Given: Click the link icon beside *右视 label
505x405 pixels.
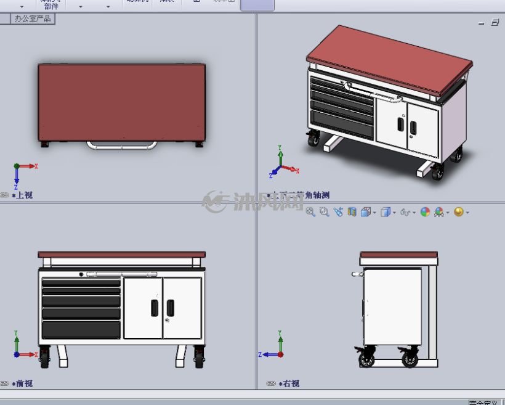Looking at the screenshot, I should [271, 383].
